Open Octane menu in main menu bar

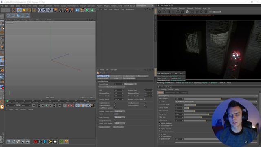coord(114,6)
